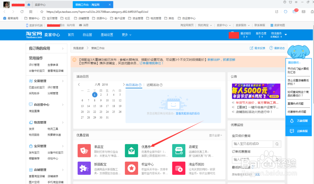Screen dimensions: 314x184
Task: Click the 每人5000元 announcement banner
Action: [256, 91]
